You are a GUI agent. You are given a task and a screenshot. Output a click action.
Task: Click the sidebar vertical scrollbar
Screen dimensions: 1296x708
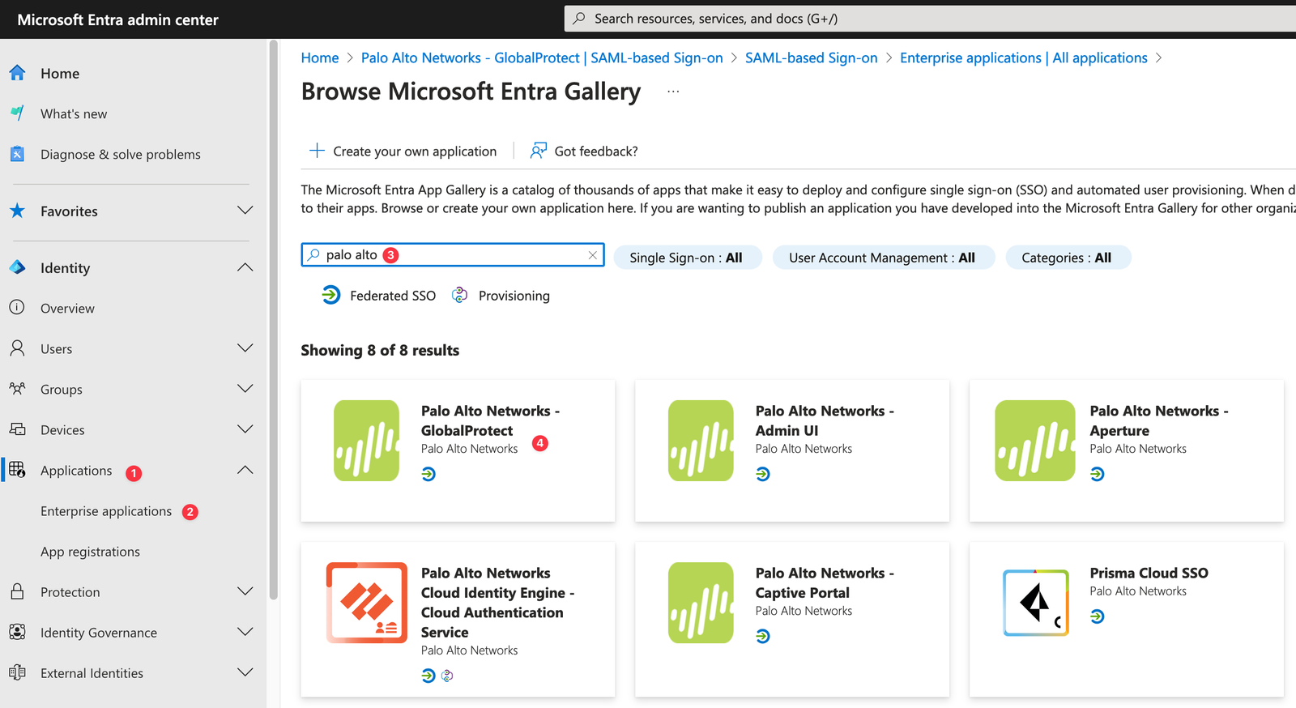[274, 324]
